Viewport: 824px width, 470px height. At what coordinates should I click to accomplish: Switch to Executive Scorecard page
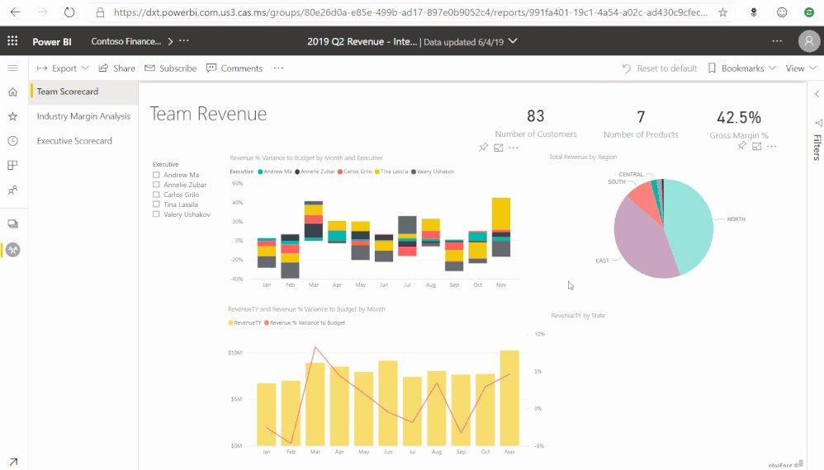[x=74, y=140]
